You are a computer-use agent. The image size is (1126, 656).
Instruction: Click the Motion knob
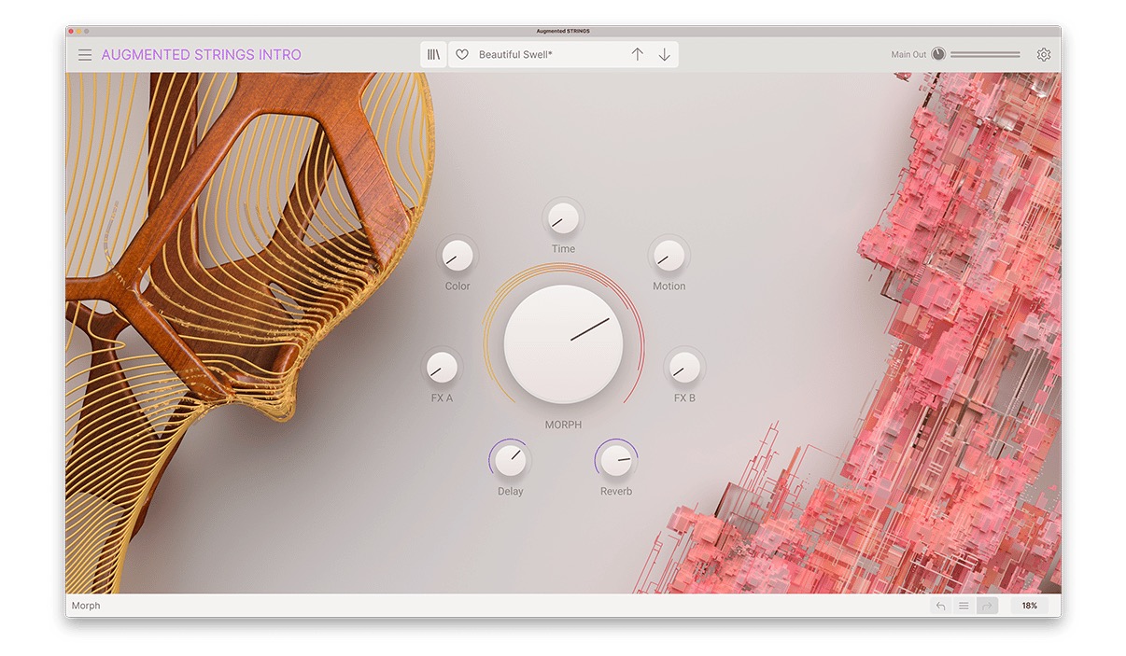pyautogui.click(x=669, y=256)
